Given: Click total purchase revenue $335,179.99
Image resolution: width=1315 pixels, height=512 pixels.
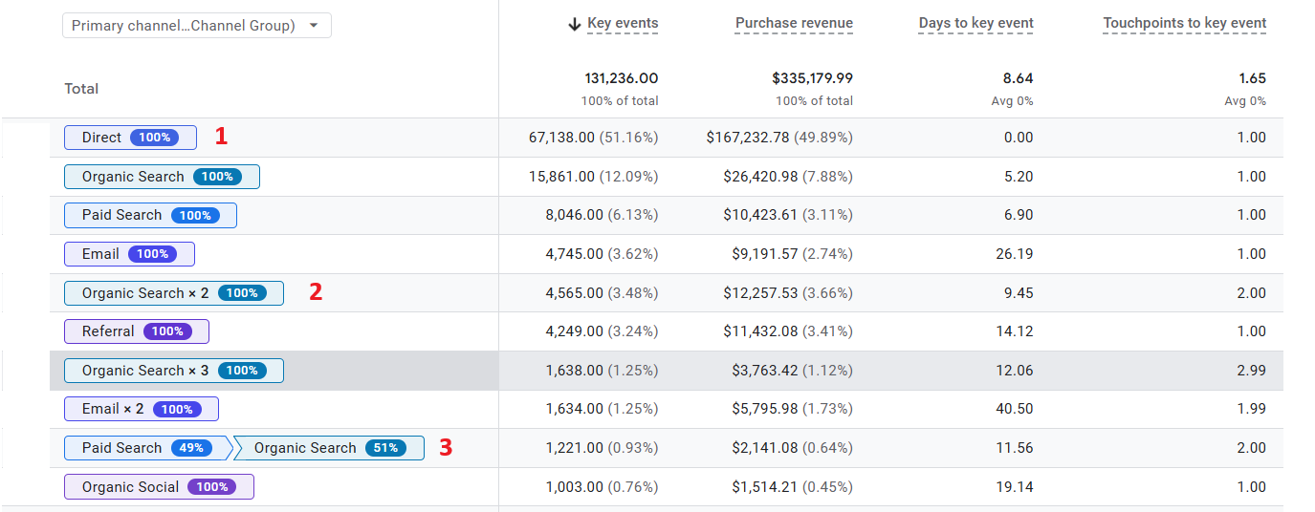Looking at the screenshot, I should pyautogui.click(x=812, y=78).
